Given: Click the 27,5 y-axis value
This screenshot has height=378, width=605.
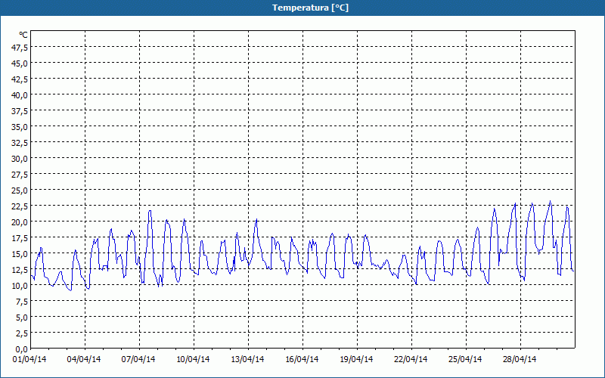Looking at the screenshot, I should (20, 175).
